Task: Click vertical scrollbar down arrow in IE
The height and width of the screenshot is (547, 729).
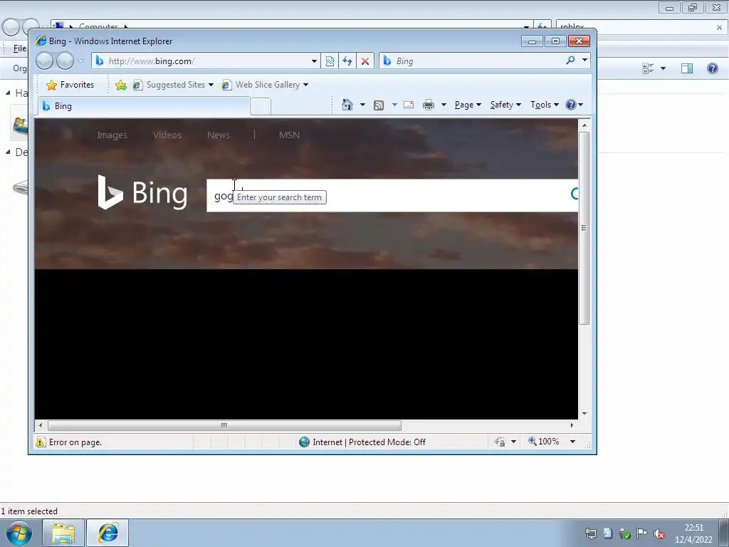Action: [584, 414]
